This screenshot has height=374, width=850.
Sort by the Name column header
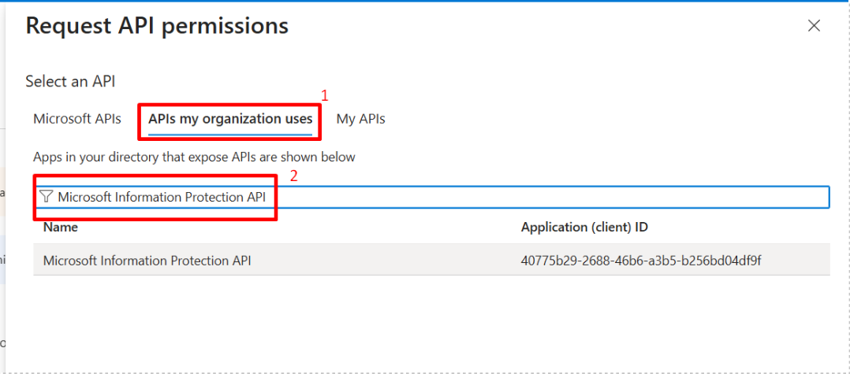61,227
